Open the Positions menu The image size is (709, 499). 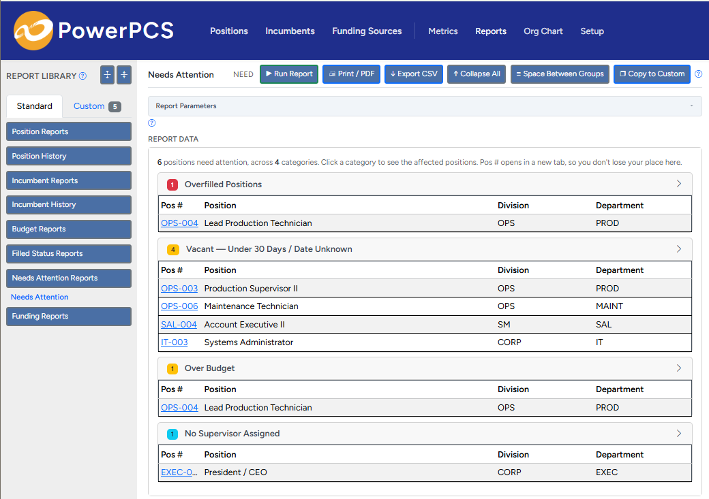pyautogui.click(x=229, y=31)
